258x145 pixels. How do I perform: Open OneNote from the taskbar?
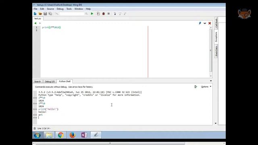click(84, 135)
